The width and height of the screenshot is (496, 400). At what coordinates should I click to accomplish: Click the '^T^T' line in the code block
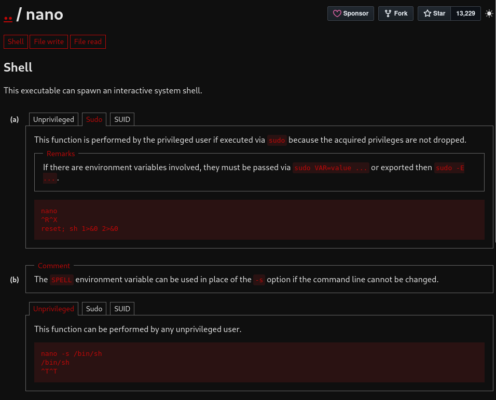(49, 371)
